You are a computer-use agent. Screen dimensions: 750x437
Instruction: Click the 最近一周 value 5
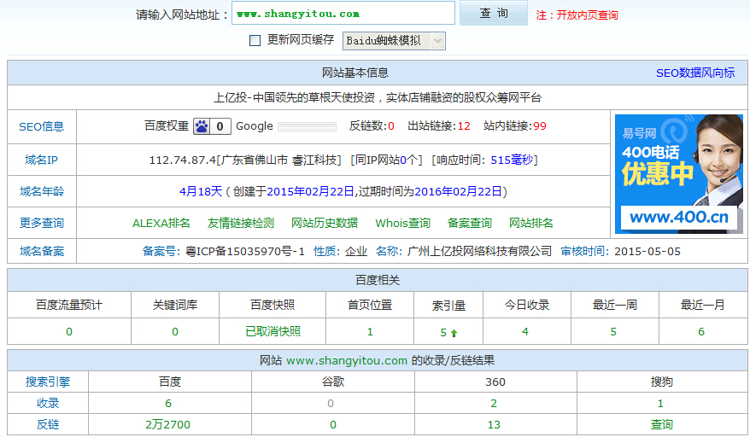[x=613, y=332]
